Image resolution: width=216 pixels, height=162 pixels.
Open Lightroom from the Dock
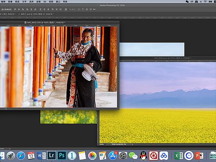pos(52,155)
